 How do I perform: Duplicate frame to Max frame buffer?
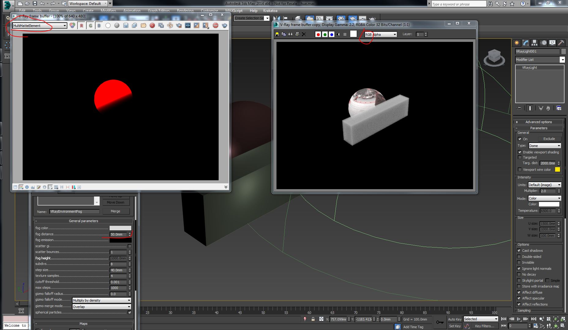pos(161,25)
